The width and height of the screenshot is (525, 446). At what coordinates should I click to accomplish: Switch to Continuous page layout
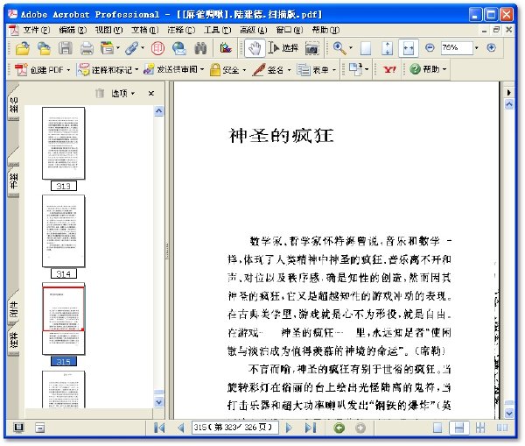click(x=459, y=428)
